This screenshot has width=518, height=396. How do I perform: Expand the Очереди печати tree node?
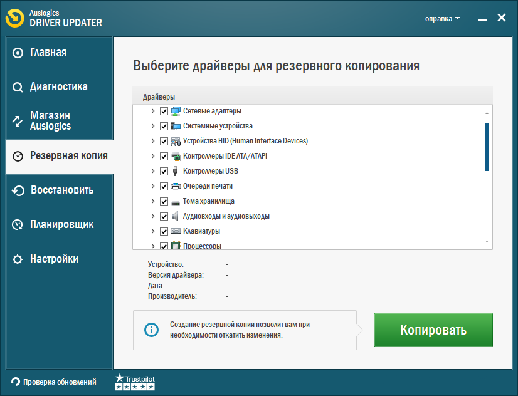click(152, 186)
